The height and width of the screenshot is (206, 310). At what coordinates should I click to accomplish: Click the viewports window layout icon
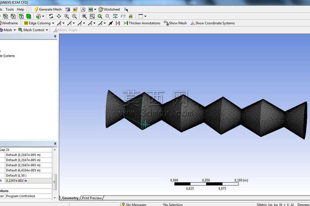click(x=140, y=16)
